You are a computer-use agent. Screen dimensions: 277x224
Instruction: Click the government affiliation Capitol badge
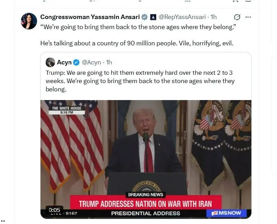pos(153,17)
